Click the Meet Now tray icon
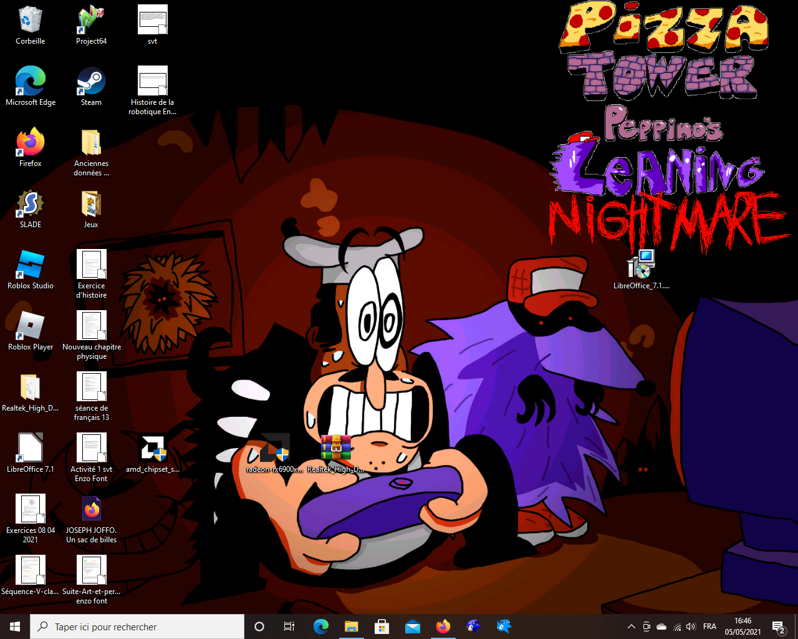Image resolution: width=798 pixels, height=639 pixels. 647,627
